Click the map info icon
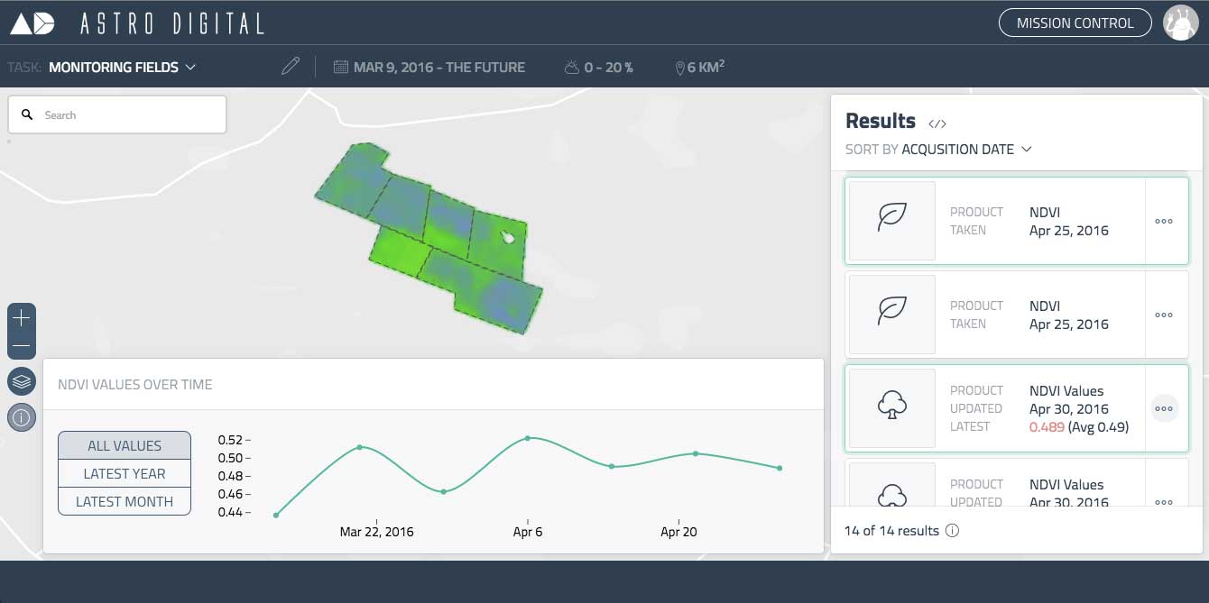 point(22,416)
